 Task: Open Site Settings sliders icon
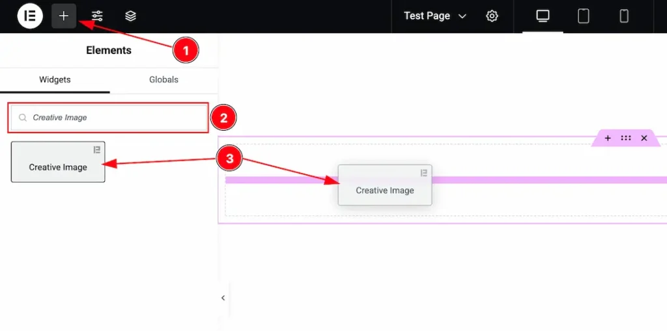(x=97, y=16)
